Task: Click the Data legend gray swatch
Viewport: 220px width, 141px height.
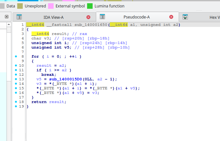Action: coord(2,6)
